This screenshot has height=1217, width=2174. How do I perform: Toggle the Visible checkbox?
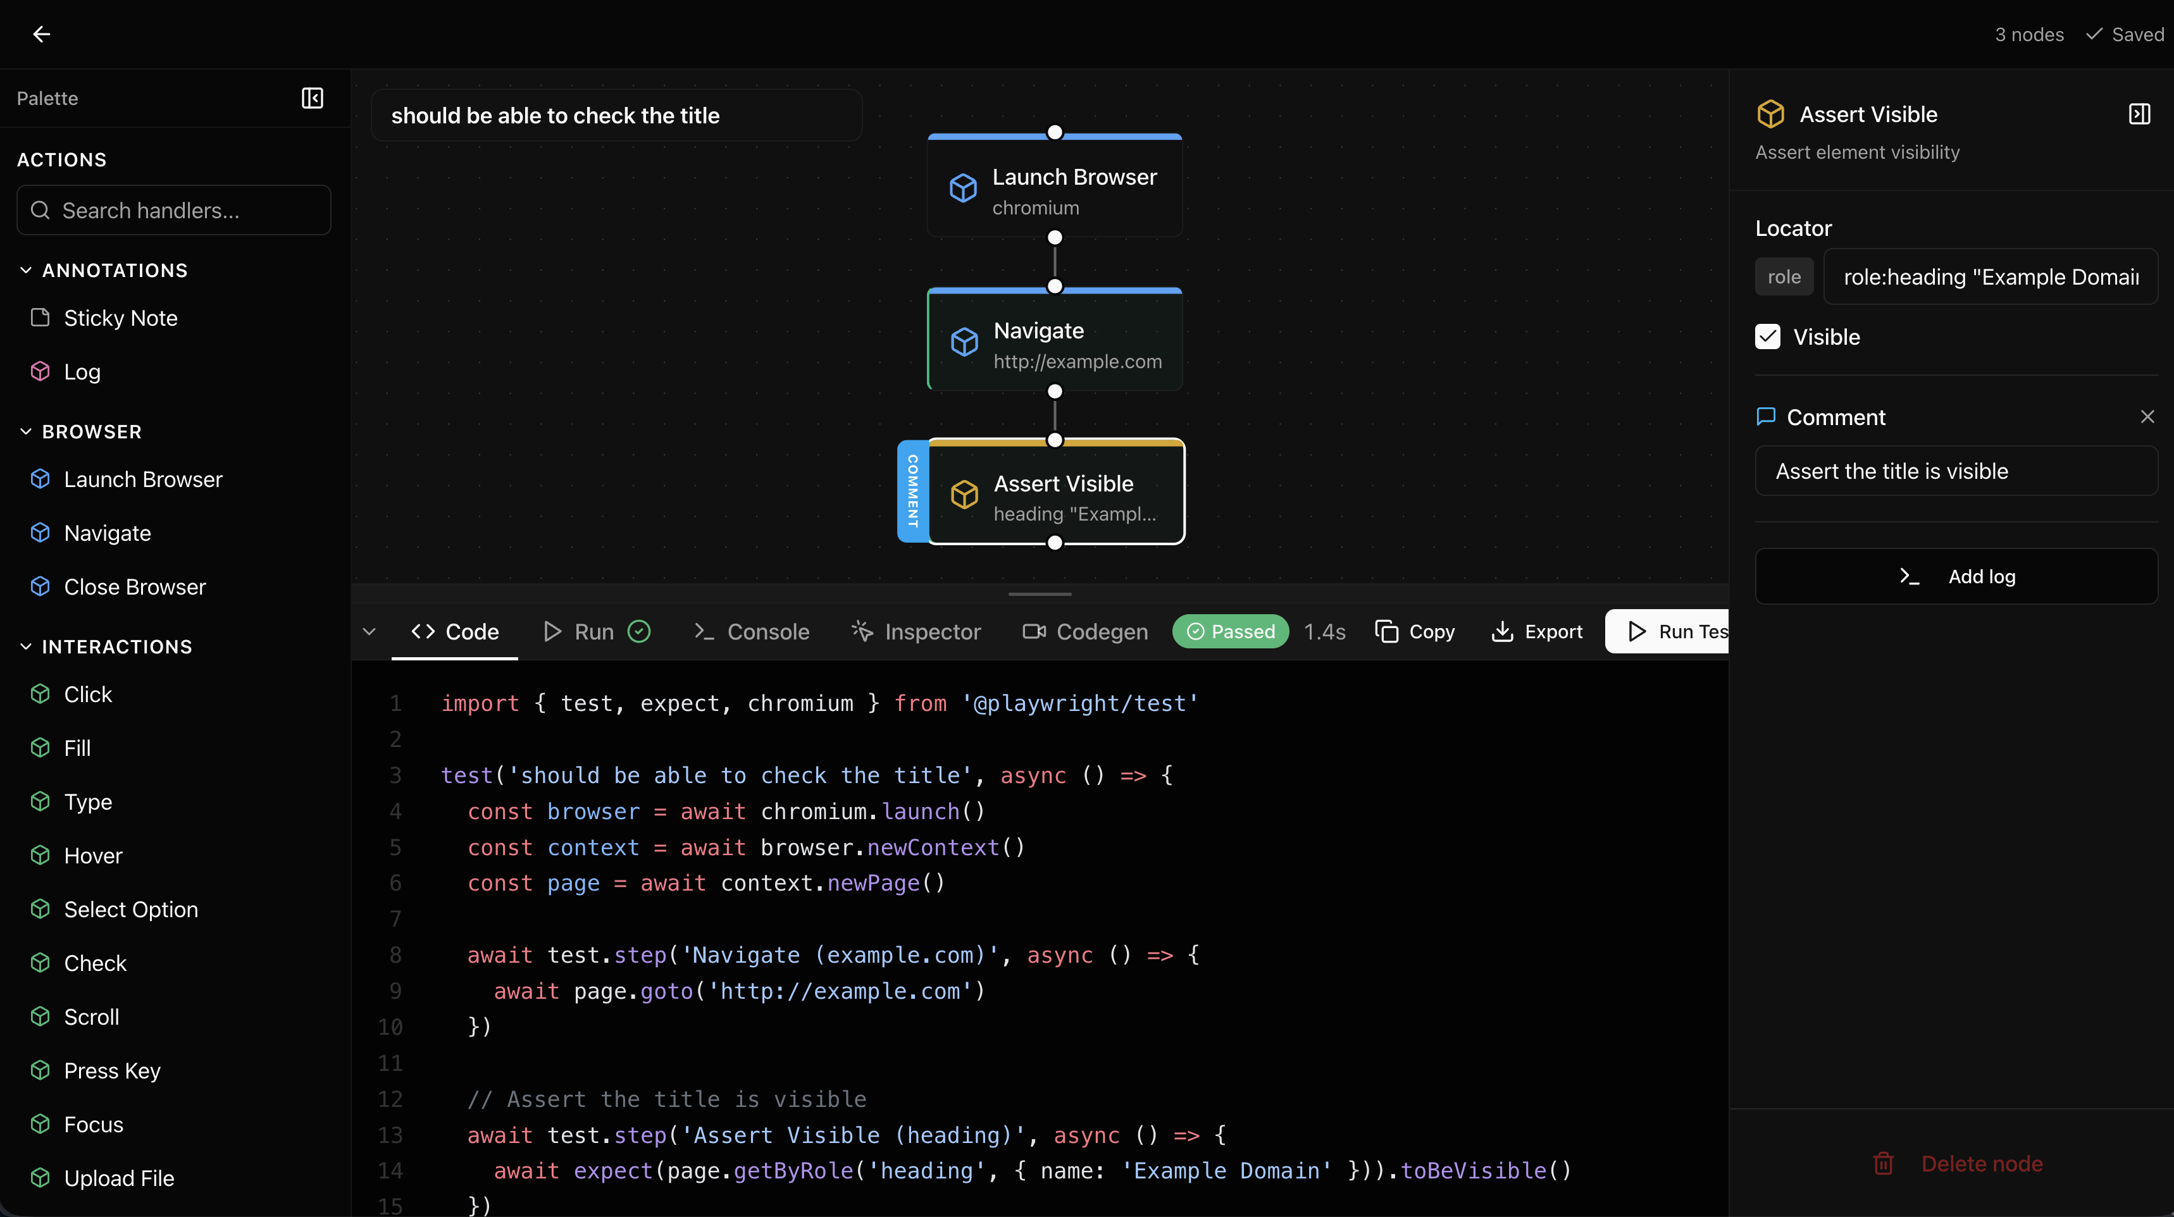[1768, 336]
